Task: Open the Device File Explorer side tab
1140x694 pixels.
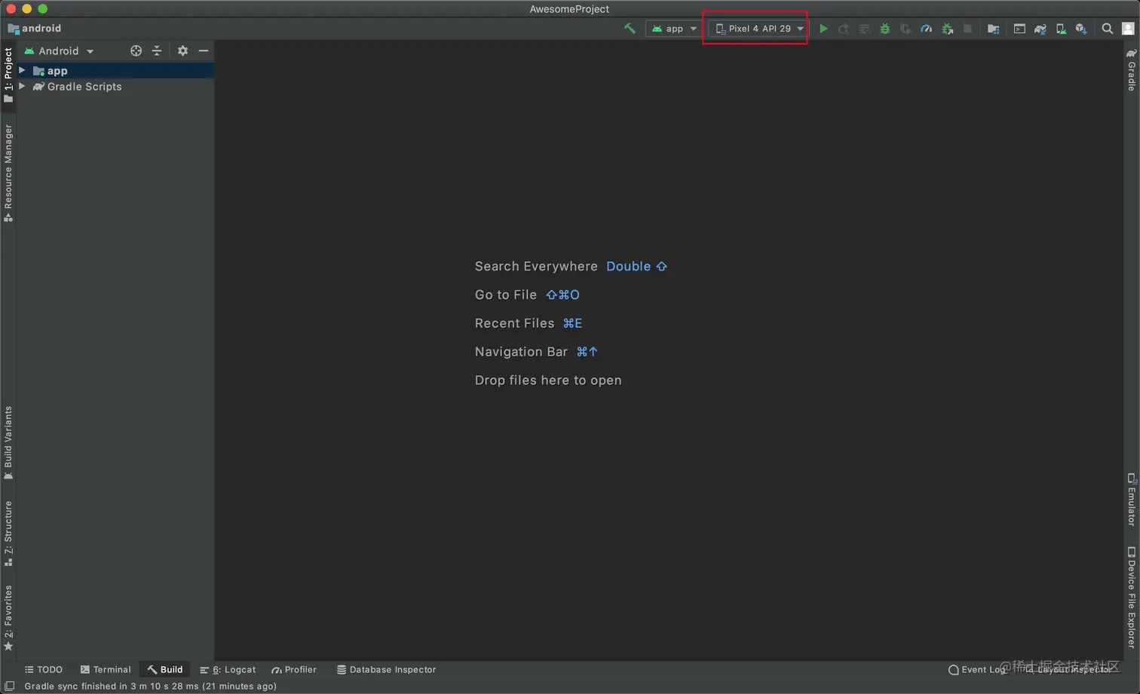Action: tap(1131, 597)
